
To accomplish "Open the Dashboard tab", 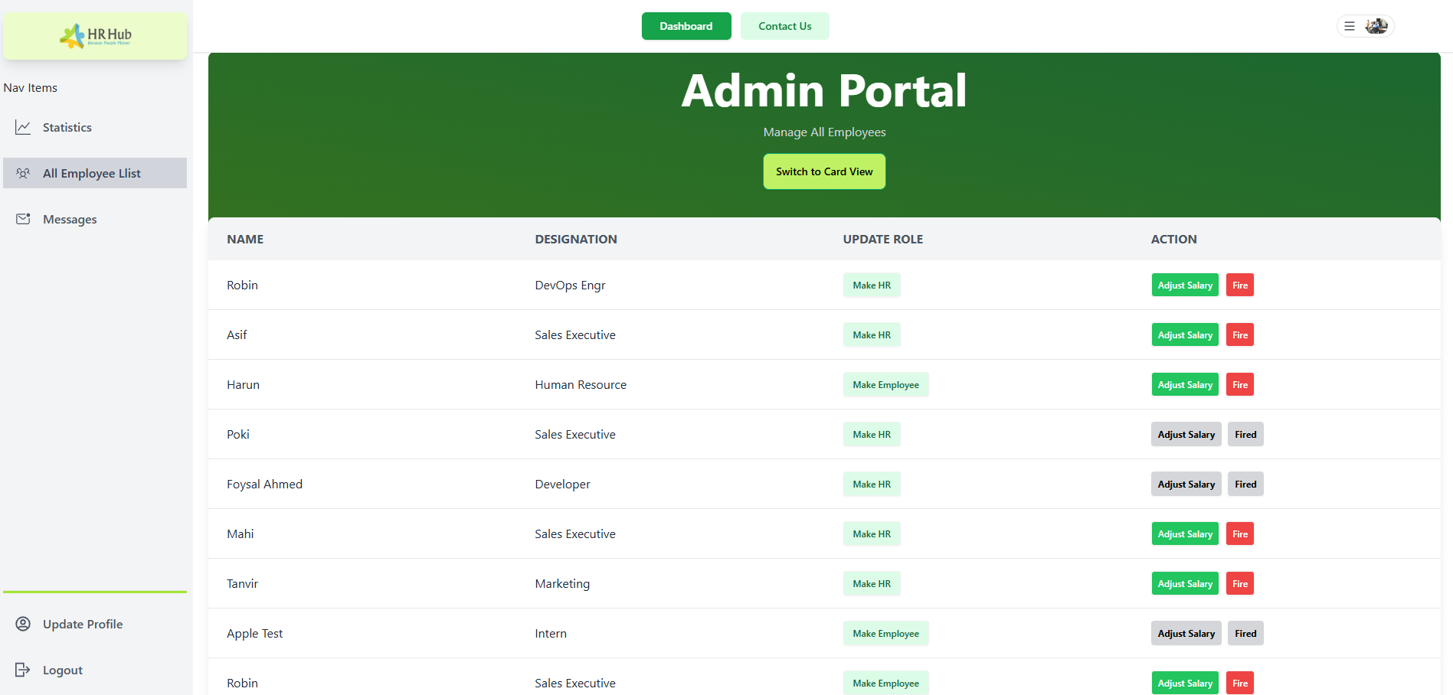I will [x=686, y=26].
